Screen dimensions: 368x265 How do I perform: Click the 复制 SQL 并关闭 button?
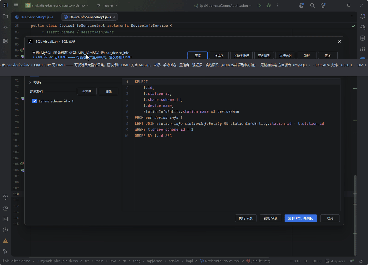point(301,218)
